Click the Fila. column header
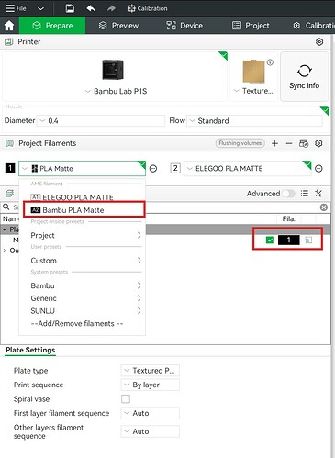Viewport: 335px width, 458px height. pos(289,218)
